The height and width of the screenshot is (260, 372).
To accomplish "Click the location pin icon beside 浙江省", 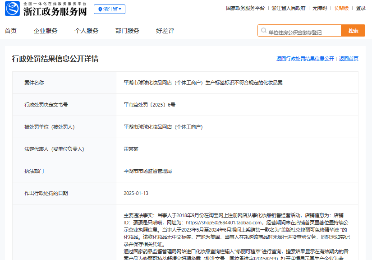I will point(100,9).
